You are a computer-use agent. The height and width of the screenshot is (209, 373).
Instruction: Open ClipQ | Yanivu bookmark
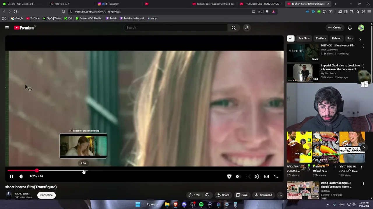(x=52, y=18)
